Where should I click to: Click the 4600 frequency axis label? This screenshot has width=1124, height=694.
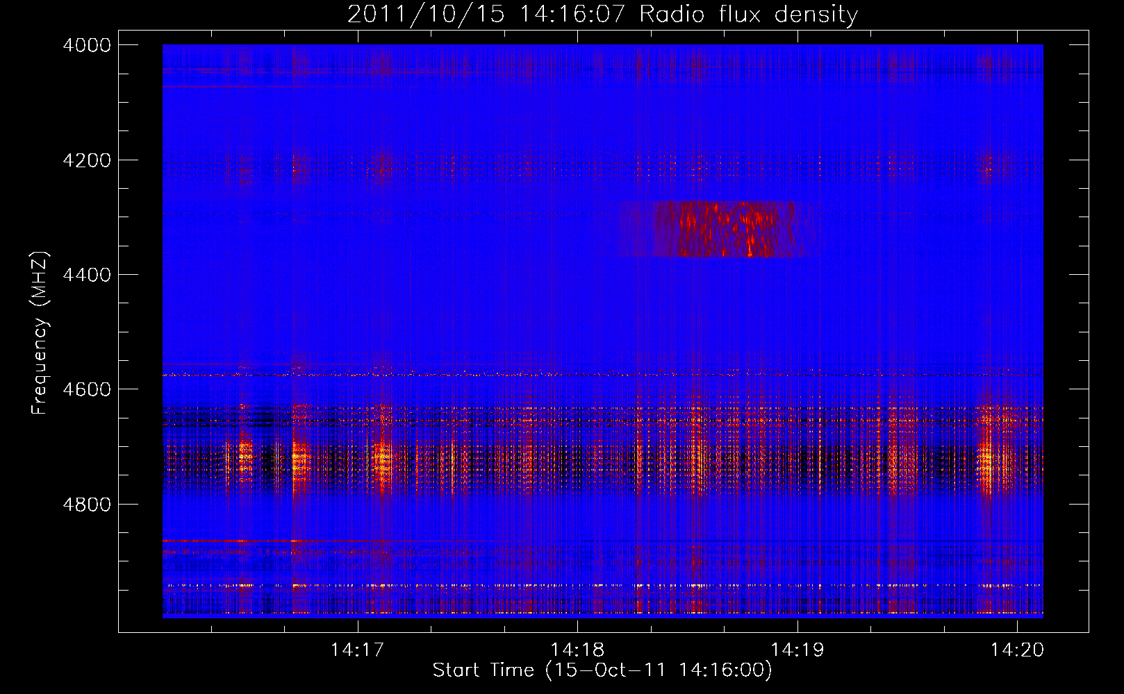[x=87, y=389]
